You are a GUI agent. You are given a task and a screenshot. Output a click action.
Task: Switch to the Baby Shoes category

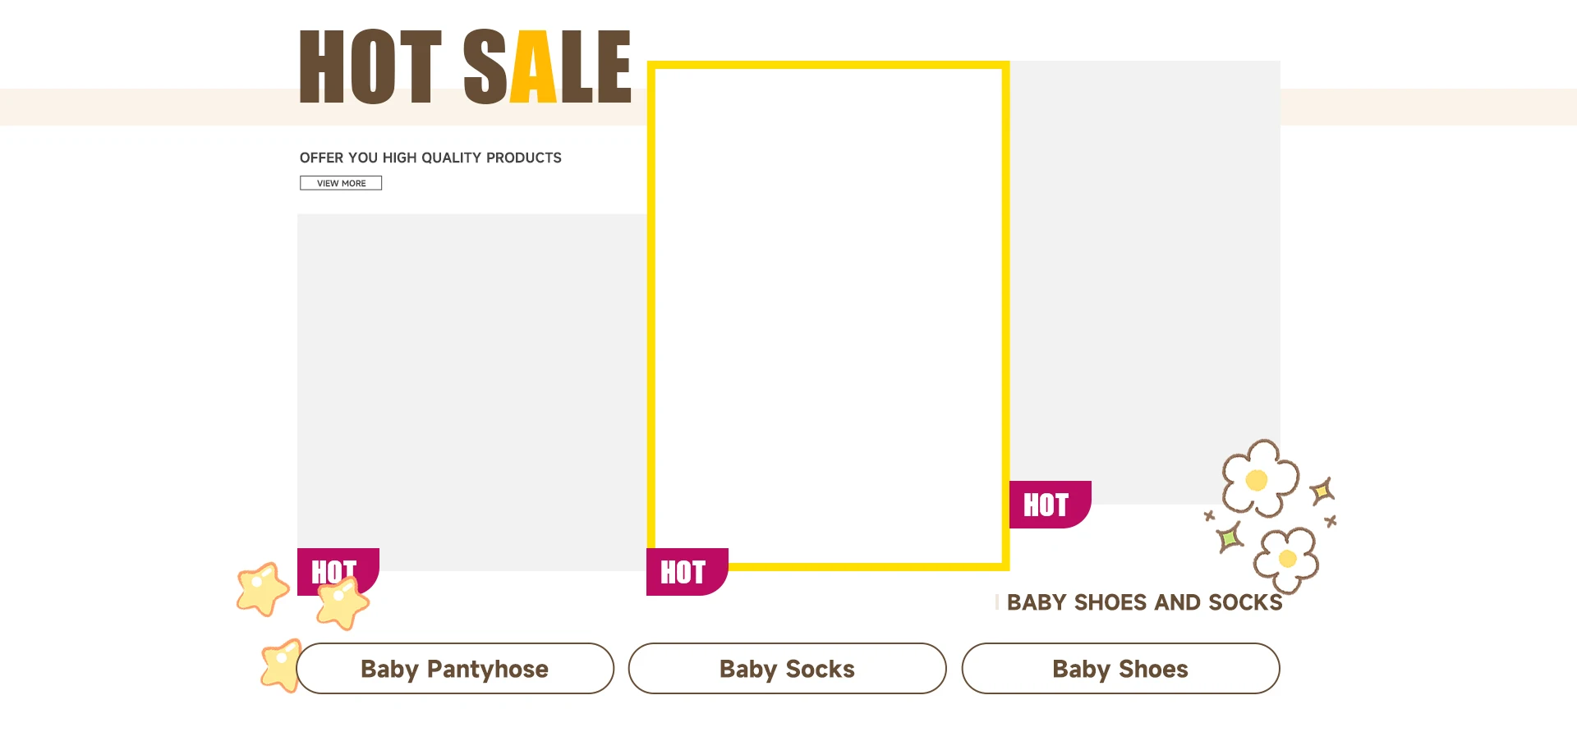(x=1120, y=669)
